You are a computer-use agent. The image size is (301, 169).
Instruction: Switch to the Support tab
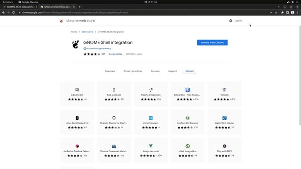(x=173, y=71)
